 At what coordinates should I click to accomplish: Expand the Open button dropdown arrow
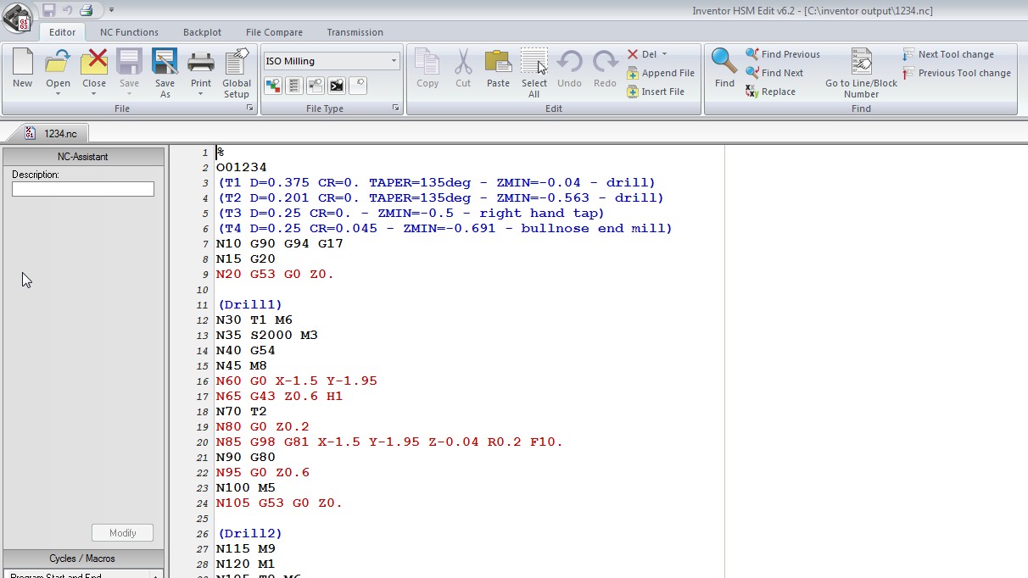coord(58,94)
